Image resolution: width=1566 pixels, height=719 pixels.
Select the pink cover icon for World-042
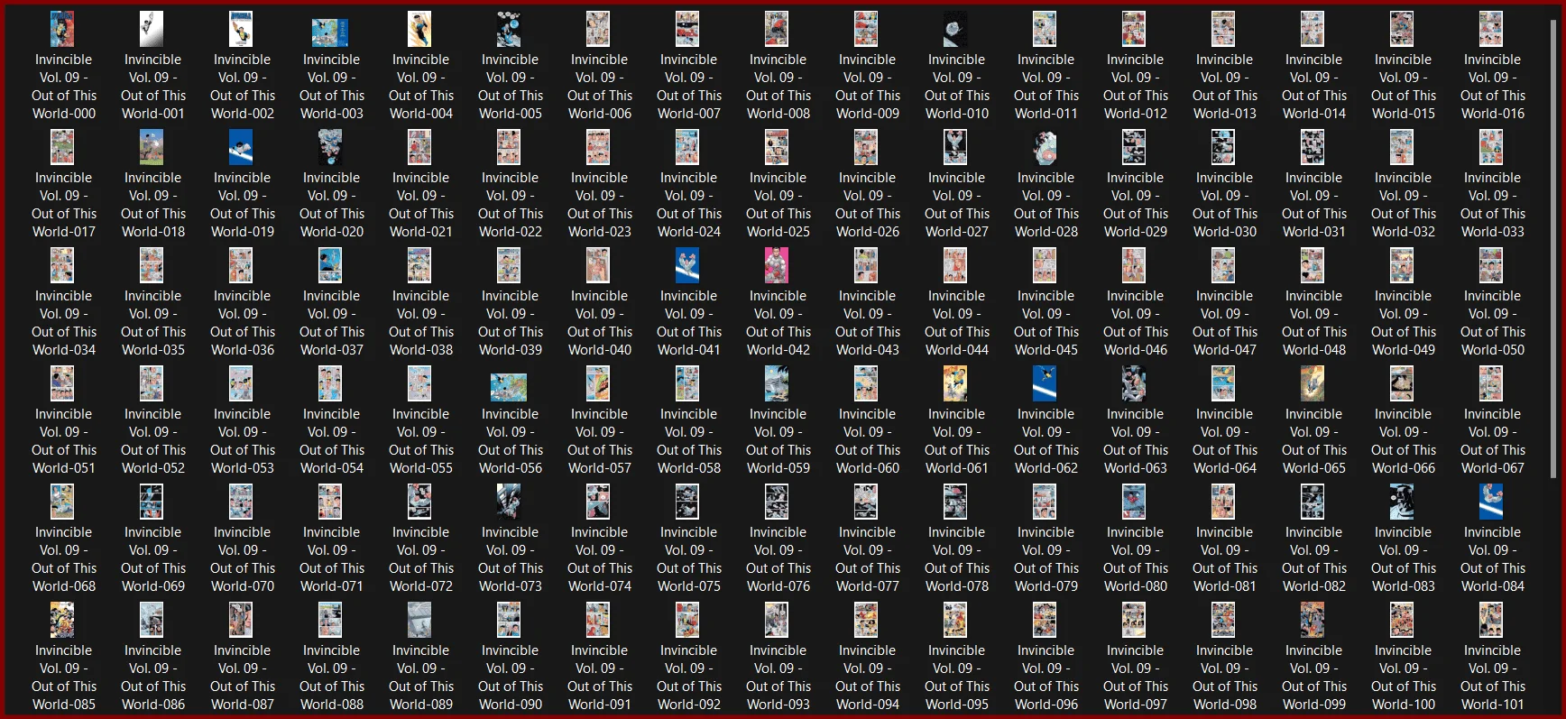[x=777, y=266]
